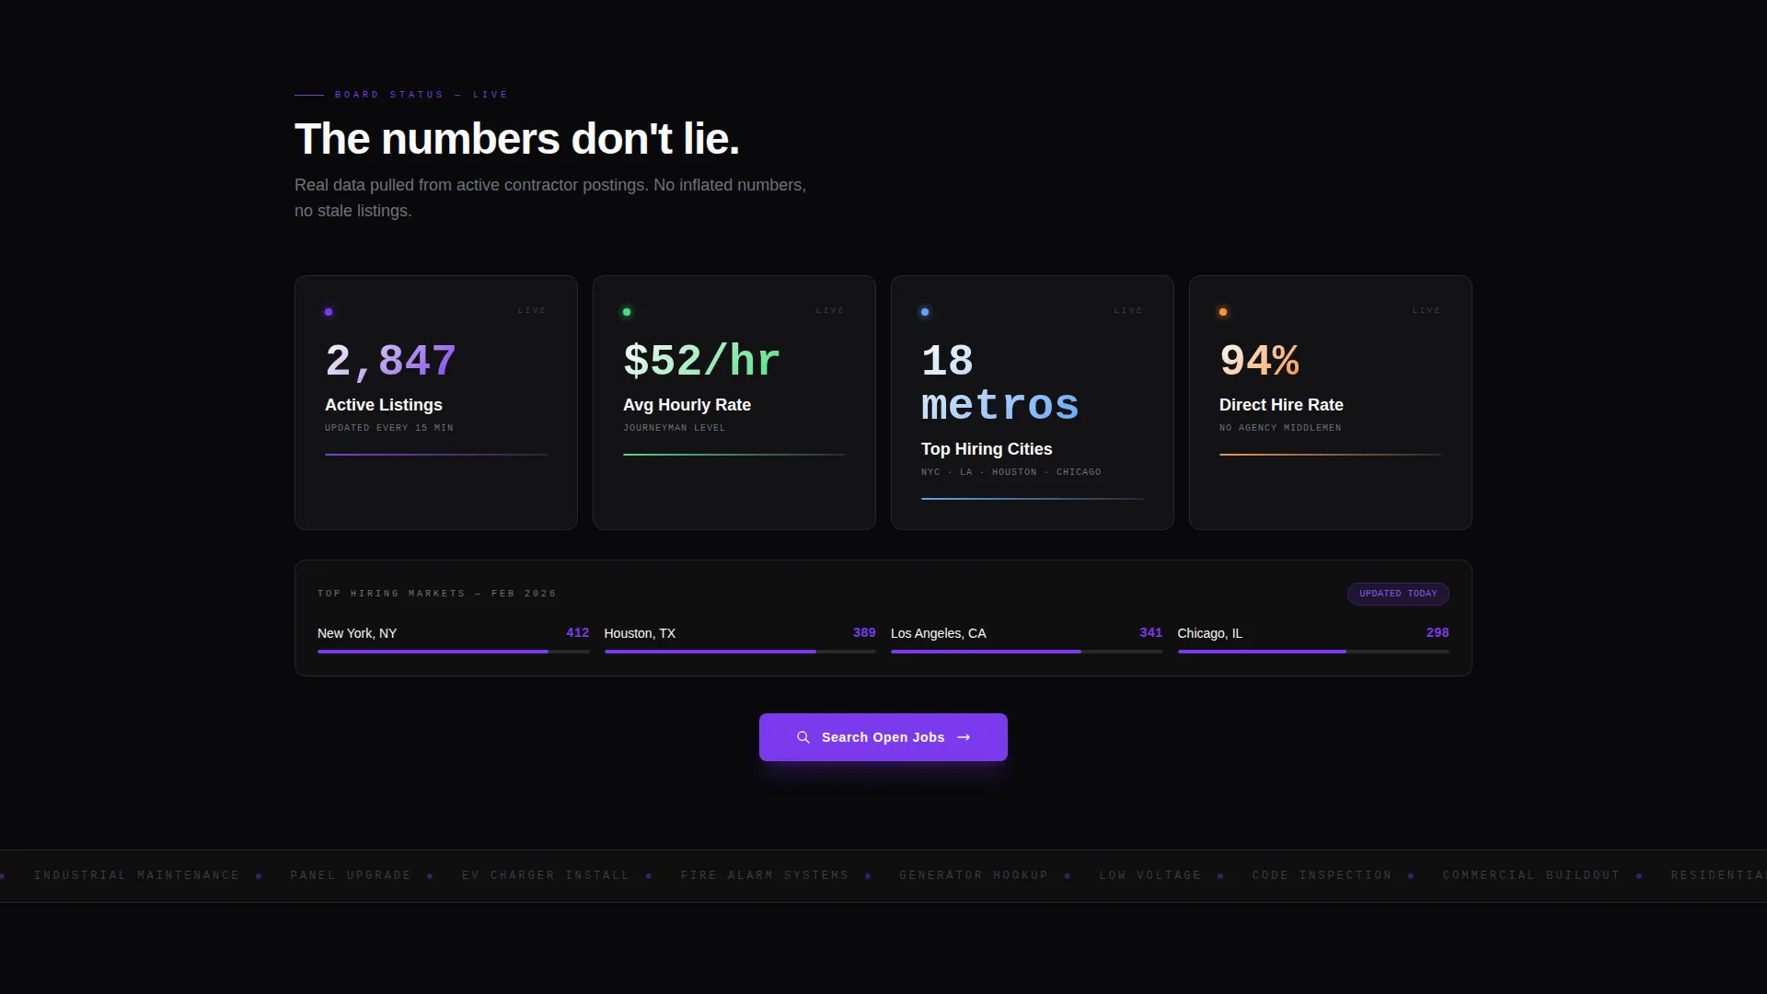Click the New York, NY market name
1767x994 pixels.
[357, 633]
